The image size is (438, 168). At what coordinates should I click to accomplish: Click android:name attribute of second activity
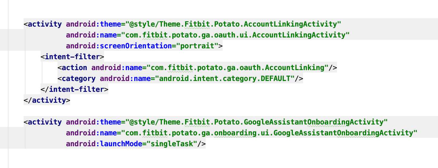tap(91, 133)
